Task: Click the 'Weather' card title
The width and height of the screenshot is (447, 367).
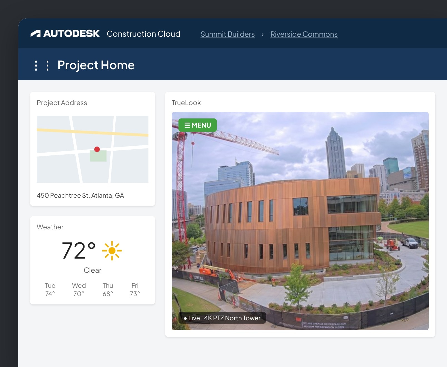Action: point(50,227)
